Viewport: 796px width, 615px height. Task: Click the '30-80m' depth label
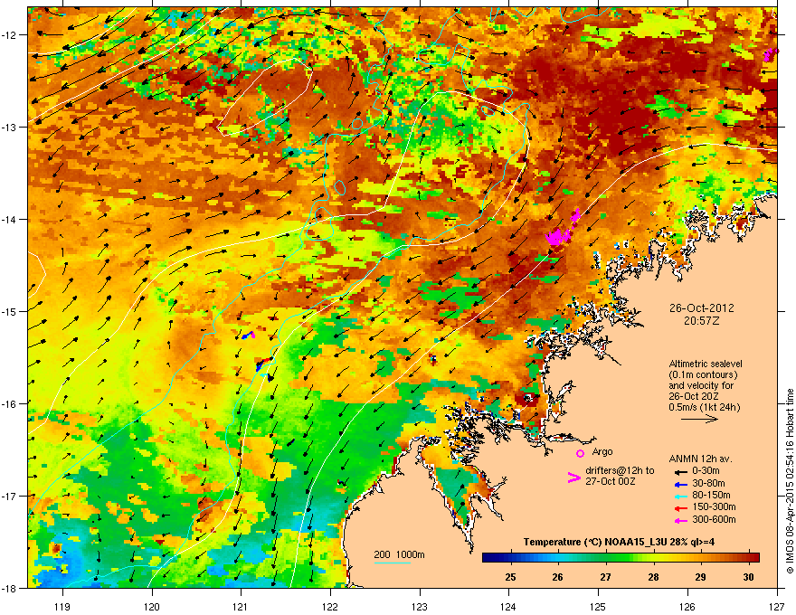(x=708, y=484)
